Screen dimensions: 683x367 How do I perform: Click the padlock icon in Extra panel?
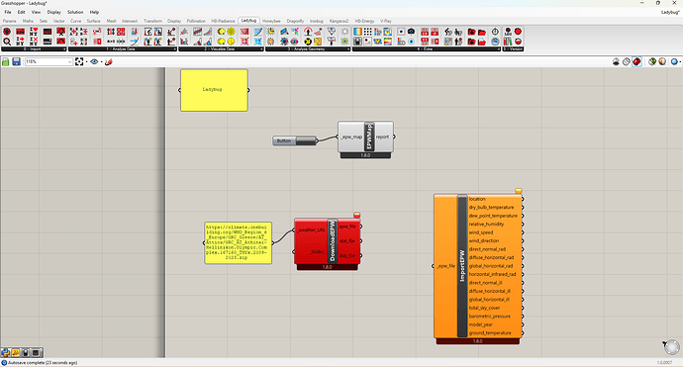click(x=357, y=42)
